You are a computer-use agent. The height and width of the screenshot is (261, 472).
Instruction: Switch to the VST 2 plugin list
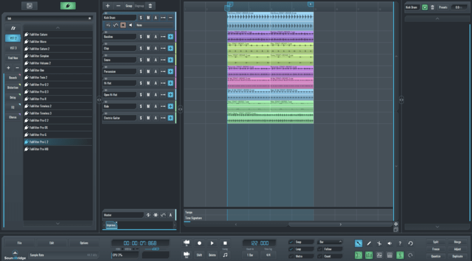point(13,38)
